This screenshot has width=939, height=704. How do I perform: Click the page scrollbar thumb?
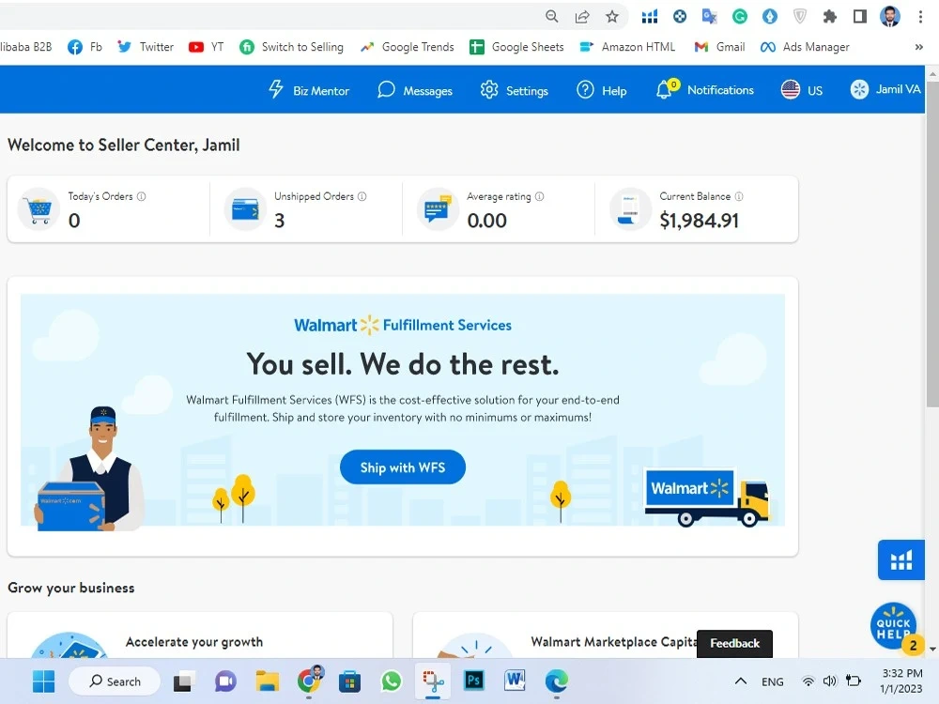pyautogui.click(x=932, y=245)
